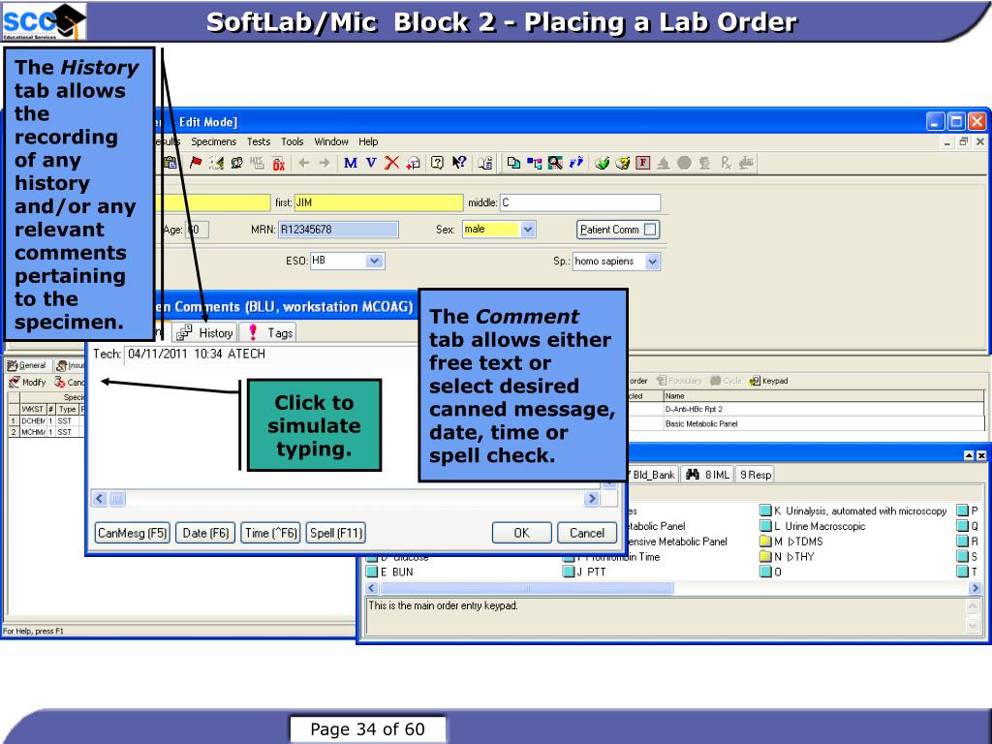Click the blue footprints toolbar icon

(575, 163)
